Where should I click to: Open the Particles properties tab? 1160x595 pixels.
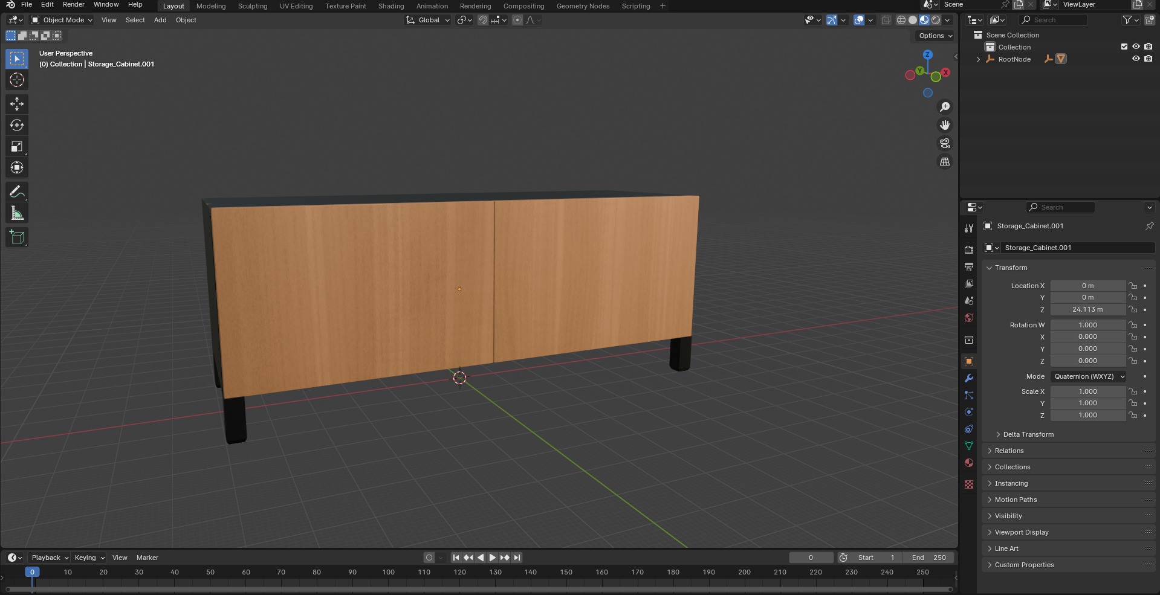pos(969,395)
